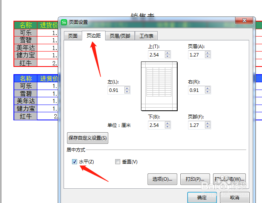Screen dimensions: 262x203
Task: Select the 页边距 tab
Action: pos(94,35)
